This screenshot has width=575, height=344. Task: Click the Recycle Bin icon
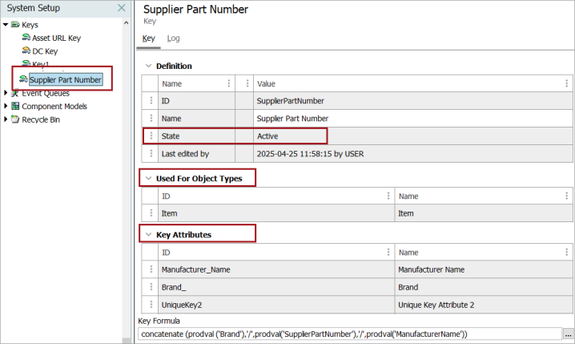pyautogui.click(x=15, y=119)
